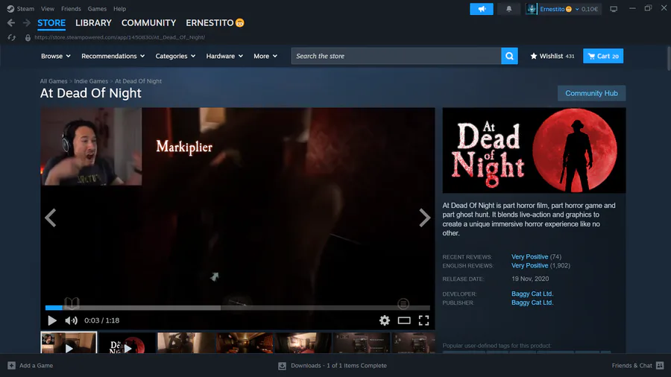671x377 pixels.
Task: Open video settings gear
Action: point(384,320)
